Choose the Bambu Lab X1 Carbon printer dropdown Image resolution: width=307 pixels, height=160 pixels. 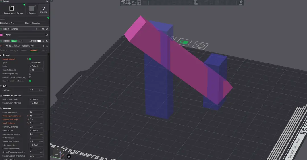pyautogui.click(x=13, y=10)
